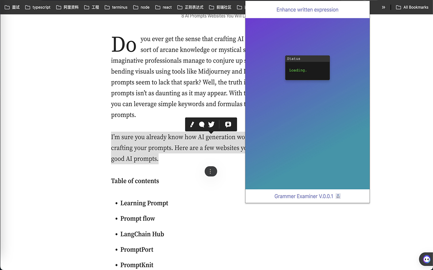
Task: Open the Learning Prompt table of contents link
Action: point(144,203)
